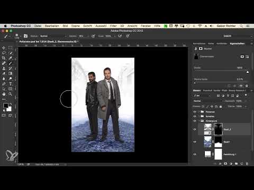Image resolution: width=254 pixels, height=190 pixels.
Task: Collapse the Hintergrund group
Action: [x=199, y=121]
